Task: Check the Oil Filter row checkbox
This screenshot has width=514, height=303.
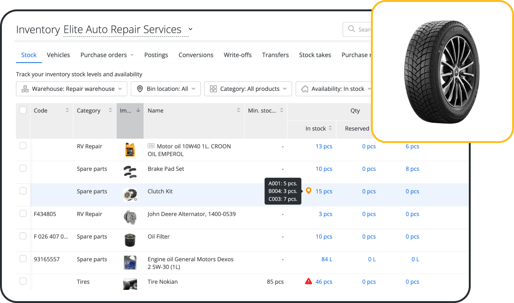Action: point(23,236)
